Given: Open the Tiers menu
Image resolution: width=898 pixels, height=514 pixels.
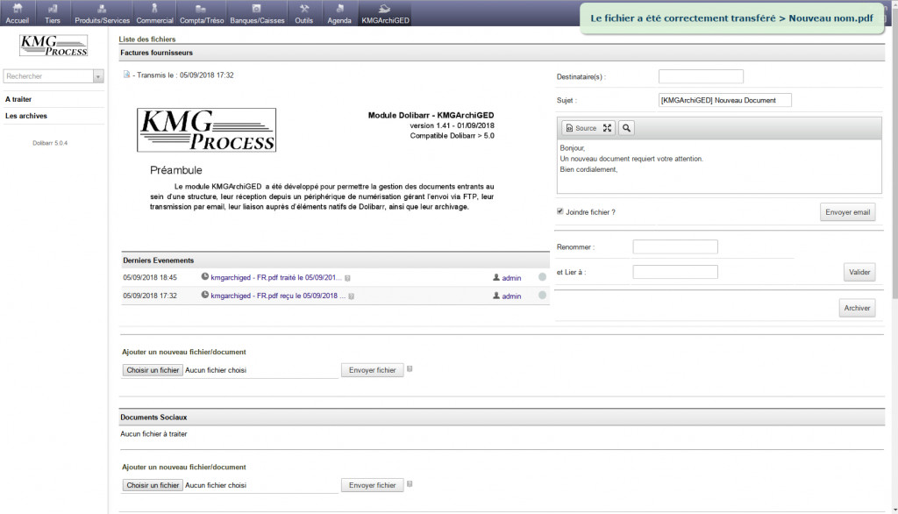Looking at the screenshot, I should [52, 13].
